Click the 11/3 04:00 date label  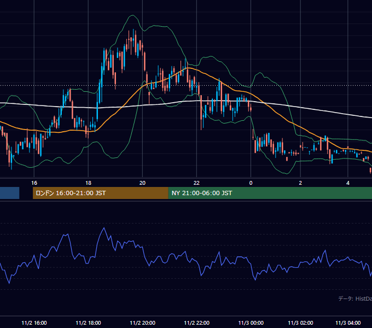[348, 323]
